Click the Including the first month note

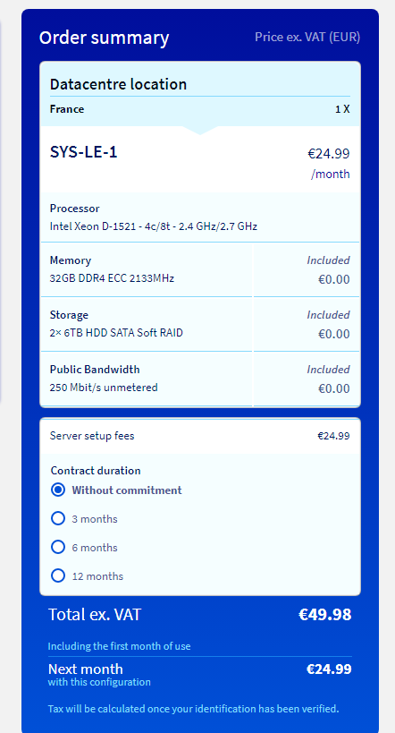119,646
